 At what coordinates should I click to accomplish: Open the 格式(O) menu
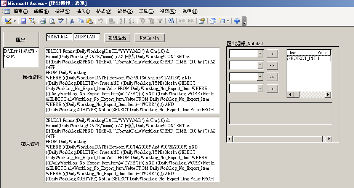pyautogui.click(x=104, y=11)
